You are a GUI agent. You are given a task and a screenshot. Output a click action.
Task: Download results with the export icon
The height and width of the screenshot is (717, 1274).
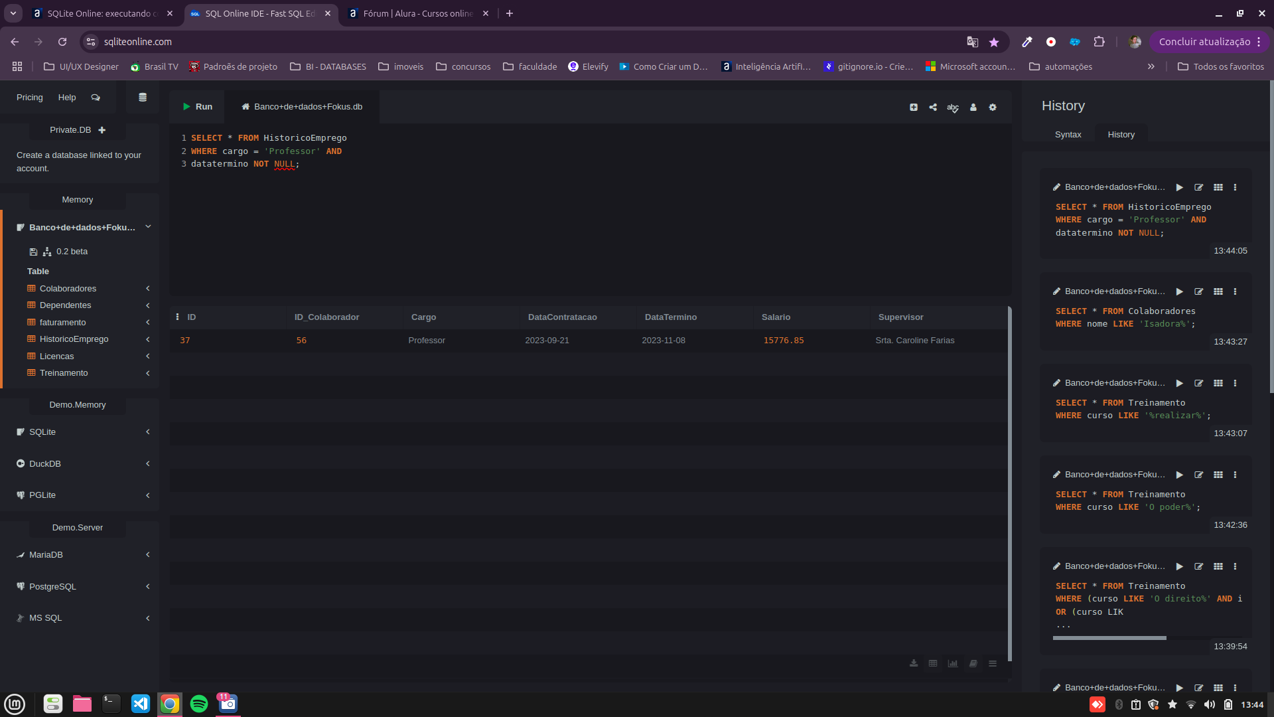pos(914,663)
